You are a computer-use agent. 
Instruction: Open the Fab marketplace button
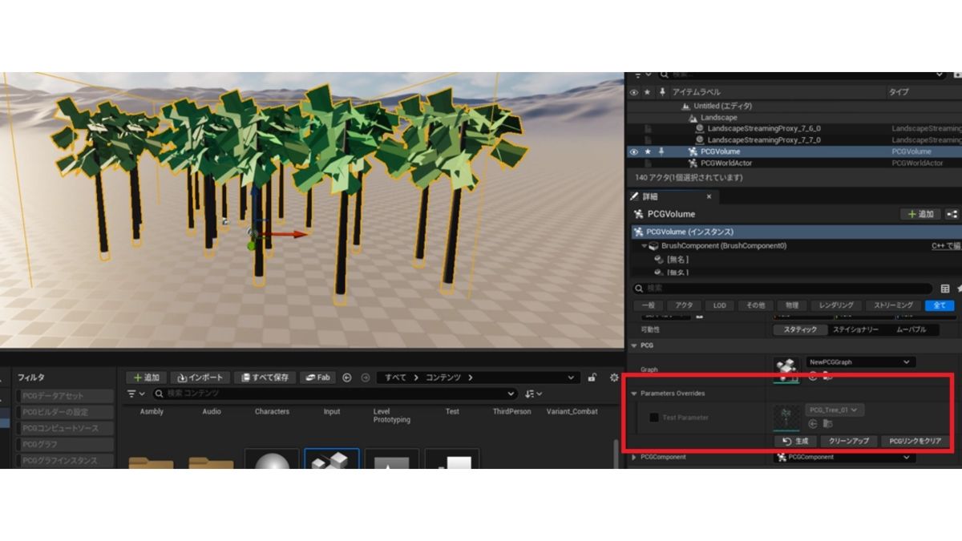point(317,377)
